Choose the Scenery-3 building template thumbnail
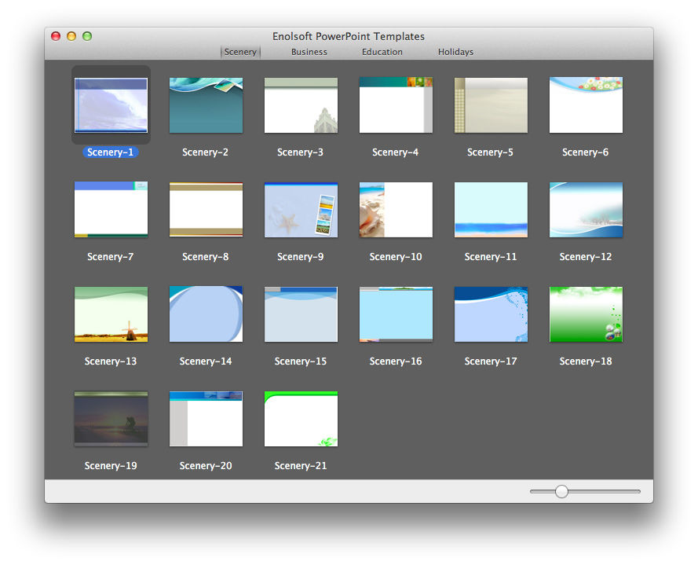The image size is (698, 565). tap(301, 105)
